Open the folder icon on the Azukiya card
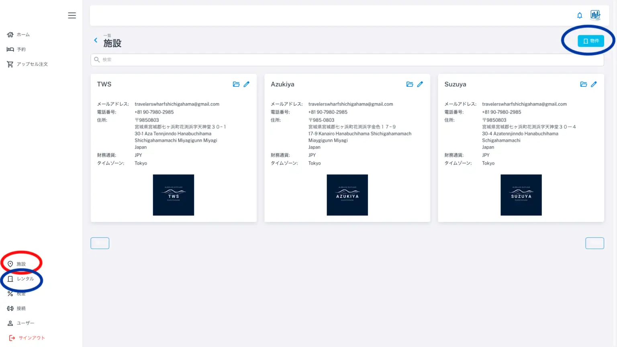This screenshot has height=347, width=617. click(410, 84)
